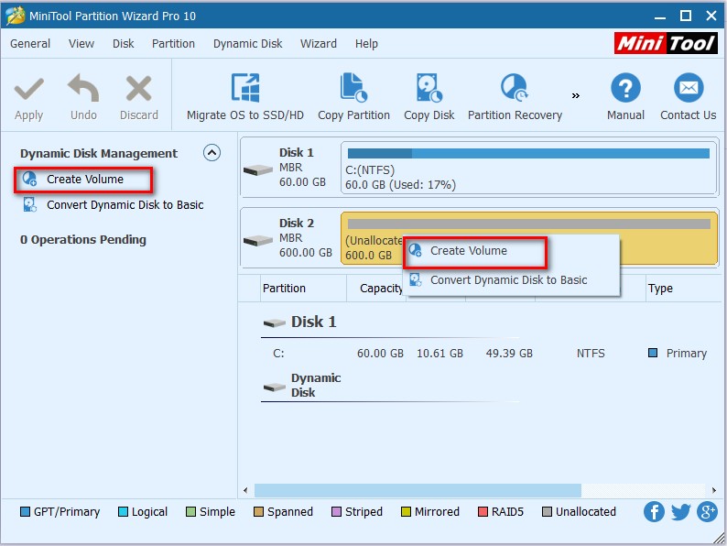
Task: Click the Apply checkmark icon
Action: coord(28,88)
